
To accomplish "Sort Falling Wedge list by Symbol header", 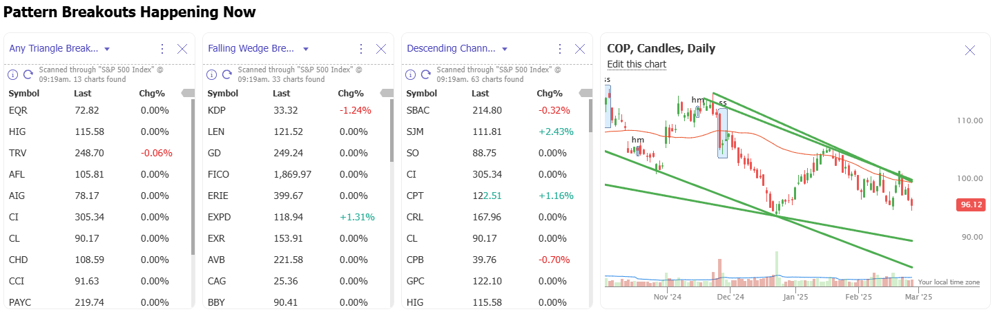I will [223, 94].
